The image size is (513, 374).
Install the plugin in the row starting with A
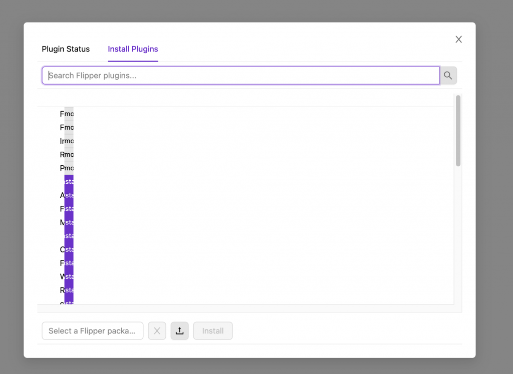click(x=69, y=195)
